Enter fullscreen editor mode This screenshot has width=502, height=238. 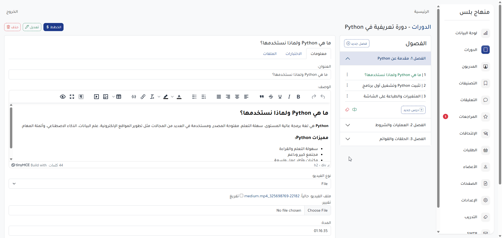tap(72, 97)
